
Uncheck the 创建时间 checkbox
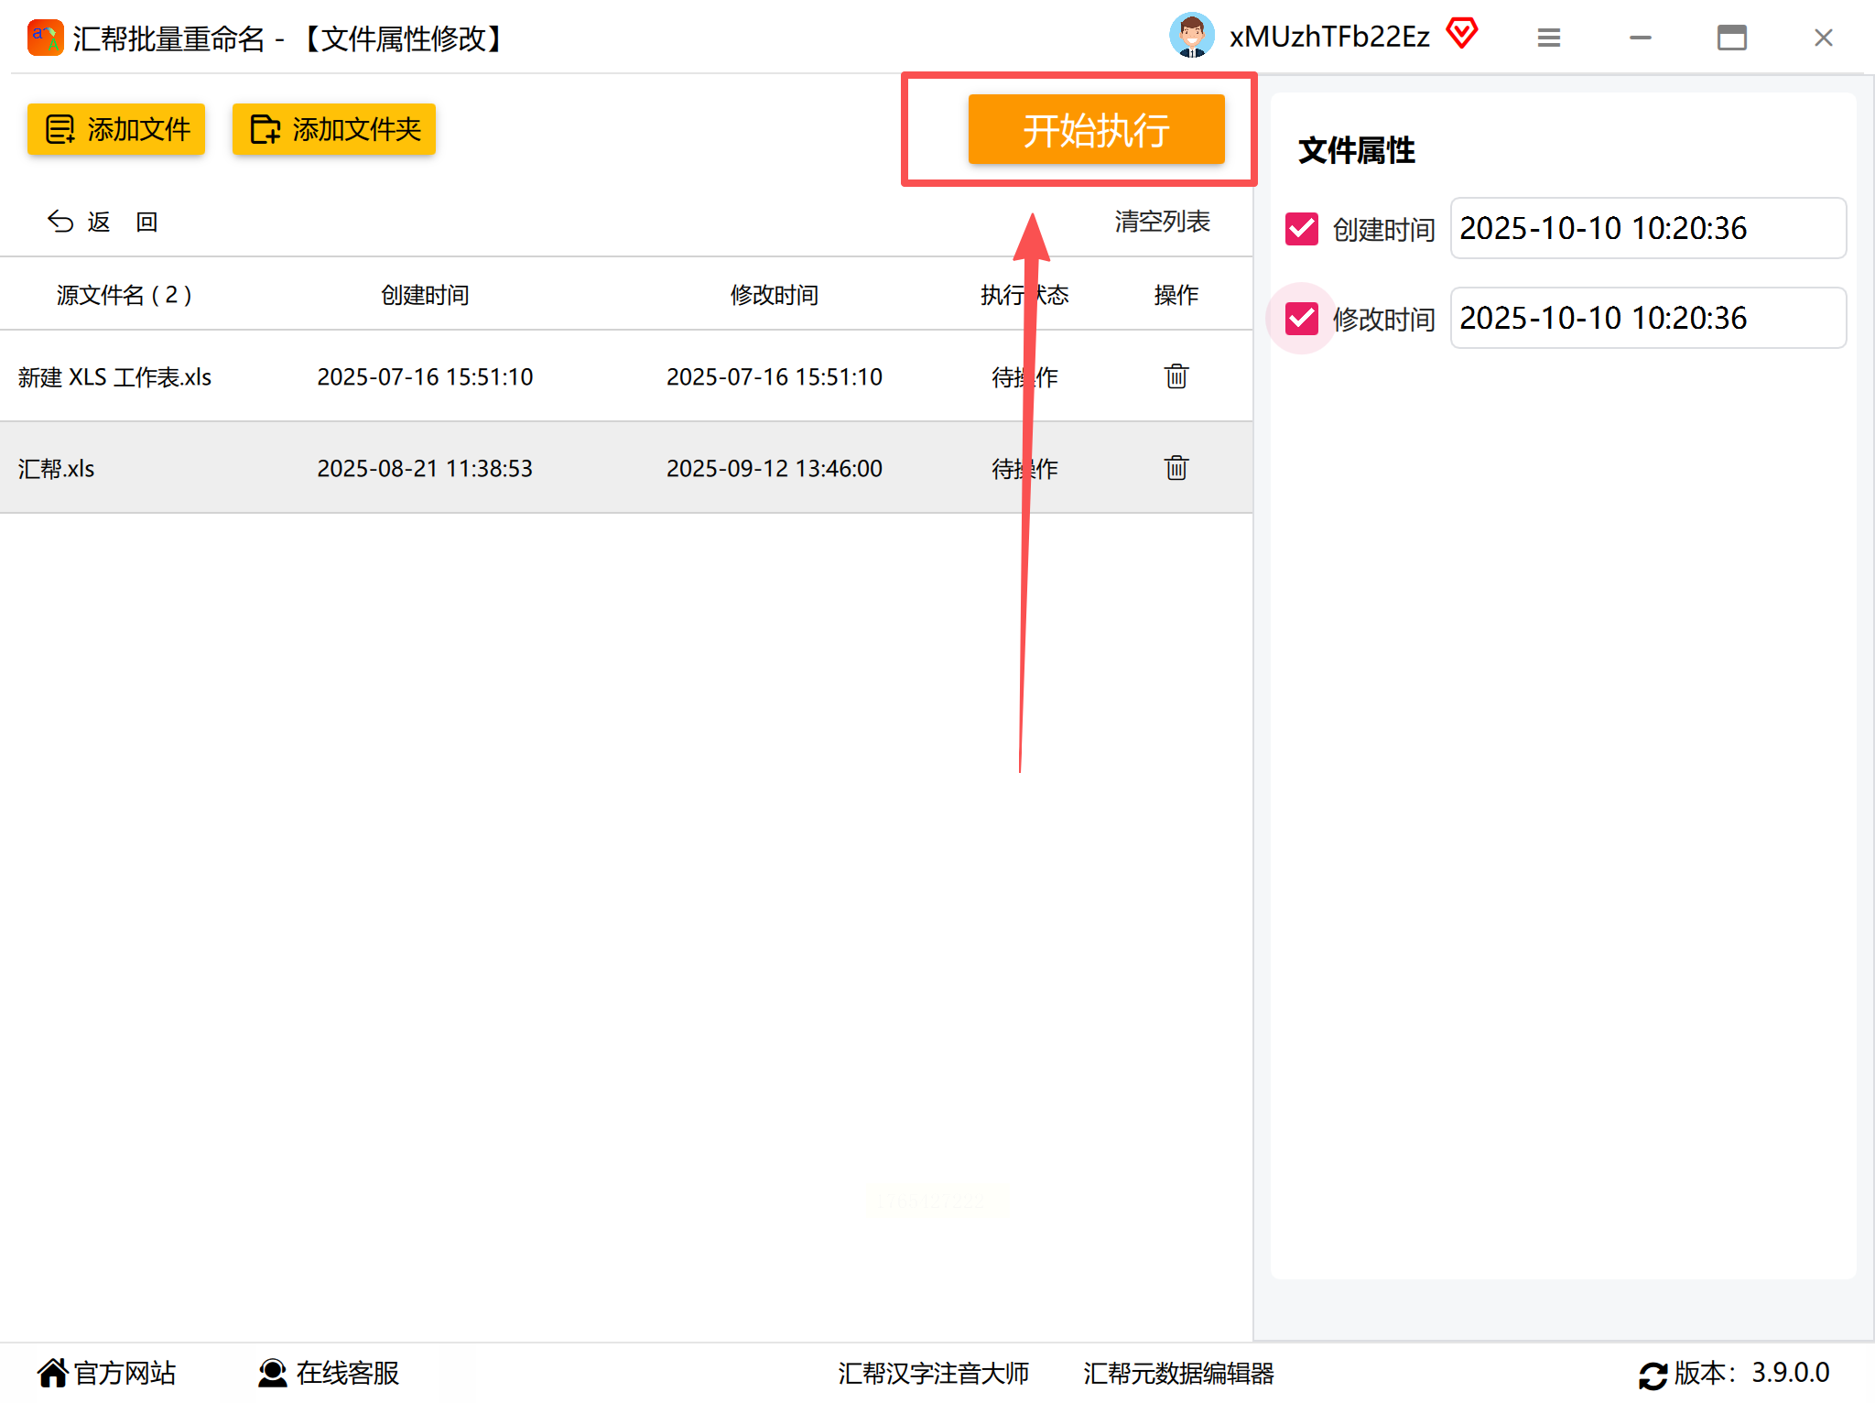click(1301, 228)
